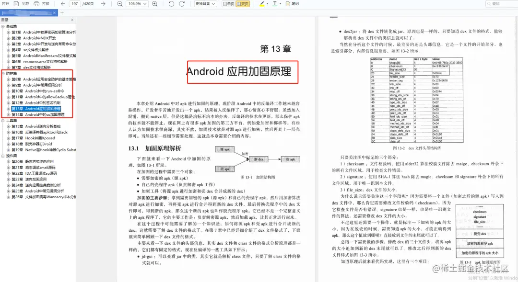Click the 查找 search box
This screenshot has height=282, width=518.
(501, 4)
